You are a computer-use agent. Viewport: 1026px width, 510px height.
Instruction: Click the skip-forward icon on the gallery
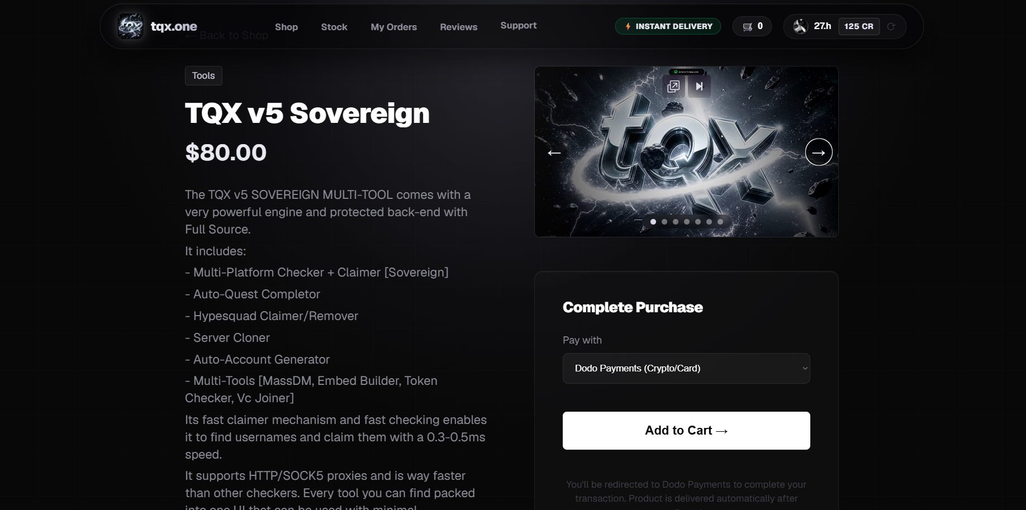(699, 86)
